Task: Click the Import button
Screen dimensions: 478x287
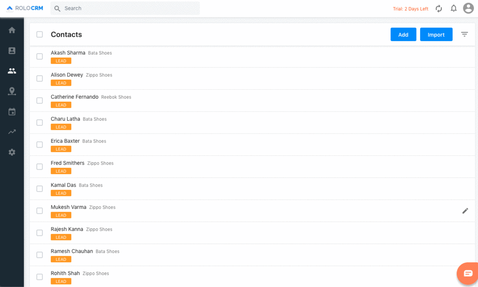Action: click(x=436, y=34)
